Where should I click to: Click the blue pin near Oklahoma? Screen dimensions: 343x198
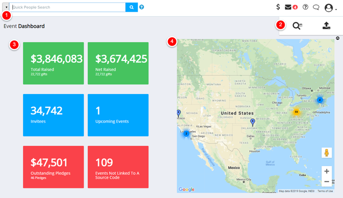click(x=253, y=123)
